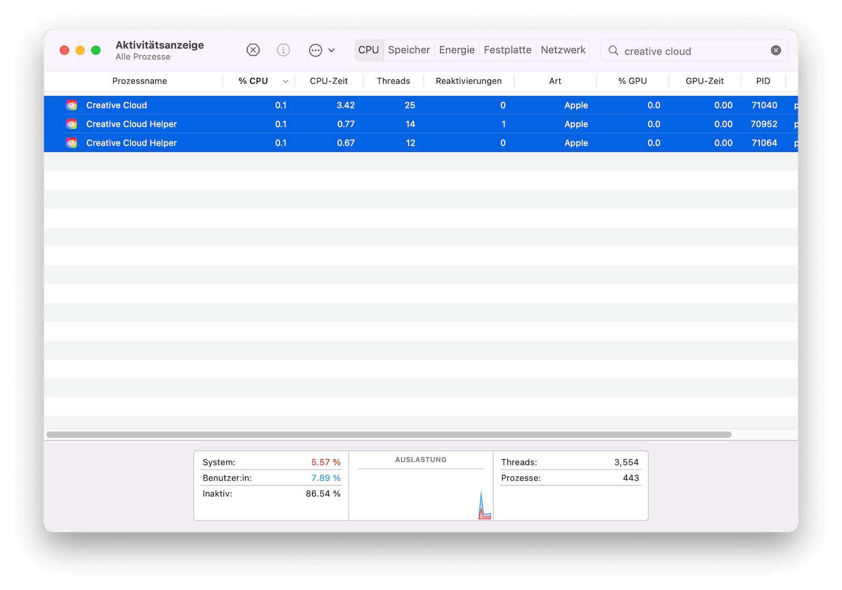Sort by the Prozessname column header
This screenshot has height=590, width=842.
(139, 81)
